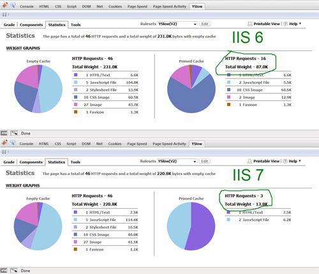
Task: Select the YSlow tab in IIS 6 panel
Action: coord(197,6)
